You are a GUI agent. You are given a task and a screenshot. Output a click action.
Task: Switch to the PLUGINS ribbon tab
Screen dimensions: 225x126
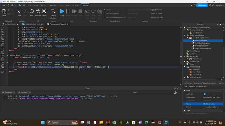[76, 5]
